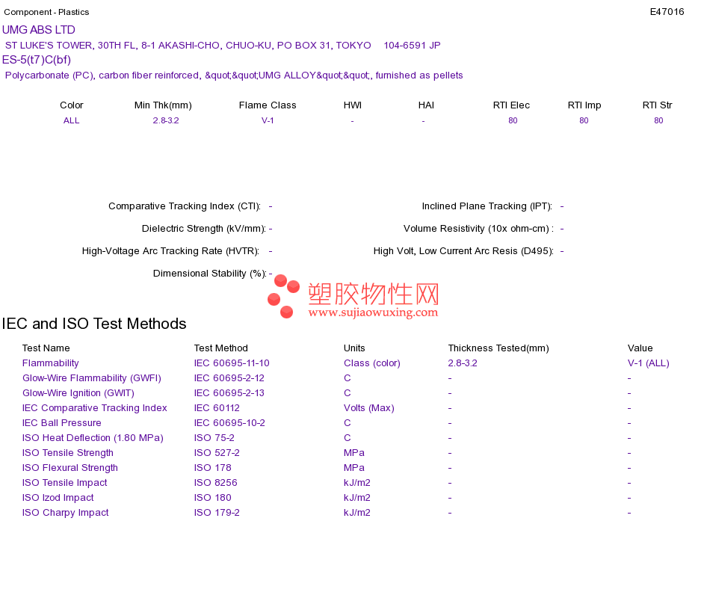Click the Dimensional Stability (%) label
The width and height of the screenshot is (710, 598).
[210, 273]
